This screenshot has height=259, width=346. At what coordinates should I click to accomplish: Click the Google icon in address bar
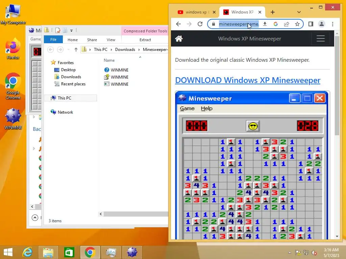pyautogui.click(x=276, y=24)
